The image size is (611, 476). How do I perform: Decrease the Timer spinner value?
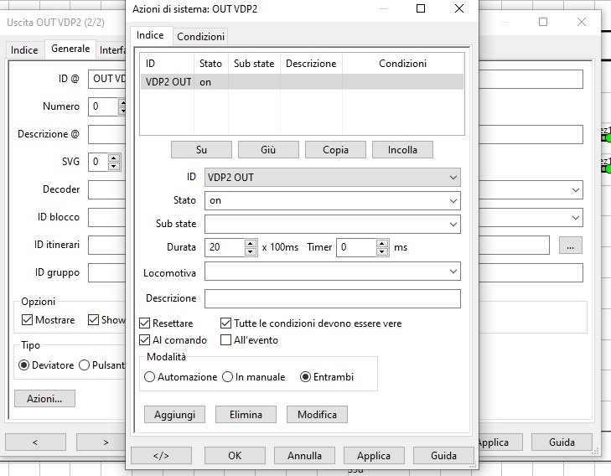click(x=383, y=251)
